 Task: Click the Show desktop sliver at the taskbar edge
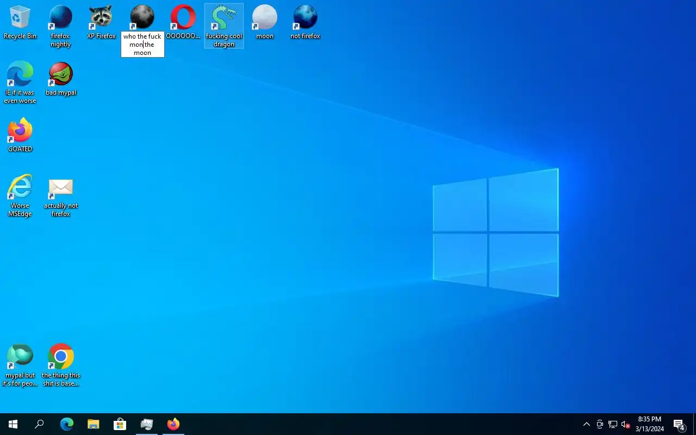coord(694,424)
